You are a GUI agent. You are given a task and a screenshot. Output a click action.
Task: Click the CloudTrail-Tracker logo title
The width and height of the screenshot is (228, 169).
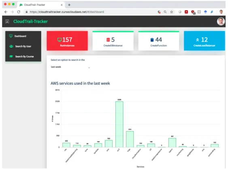pyautogui.click(x=30, y=21)
